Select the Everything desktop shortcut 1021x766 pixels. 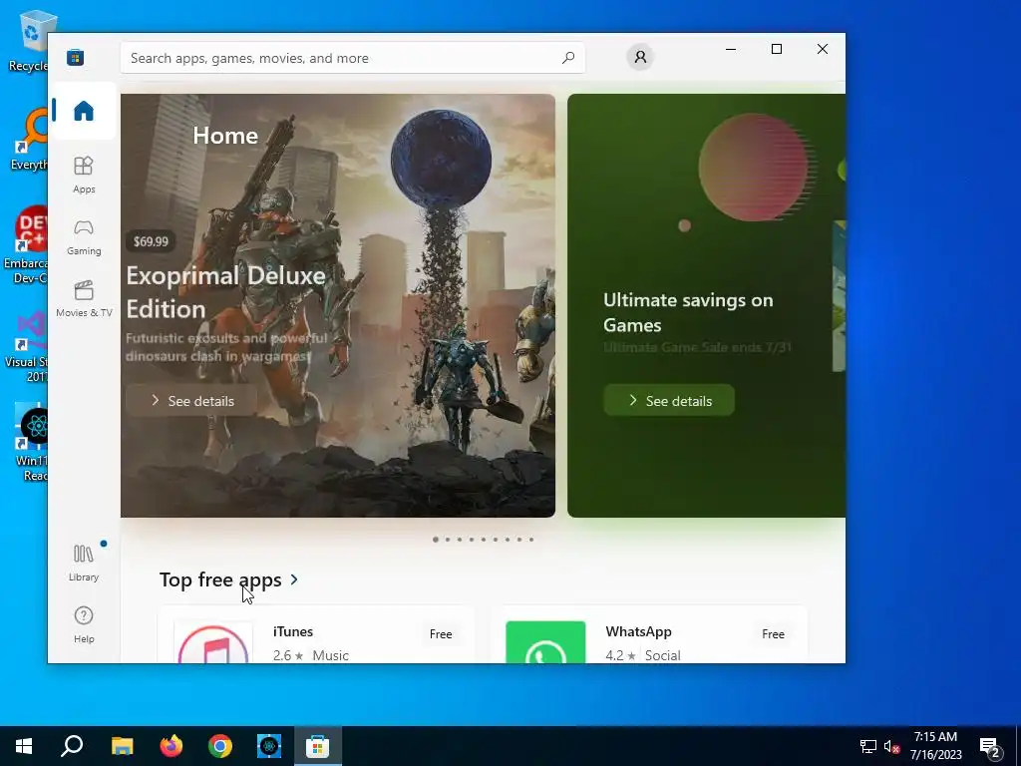coord(28,140)
